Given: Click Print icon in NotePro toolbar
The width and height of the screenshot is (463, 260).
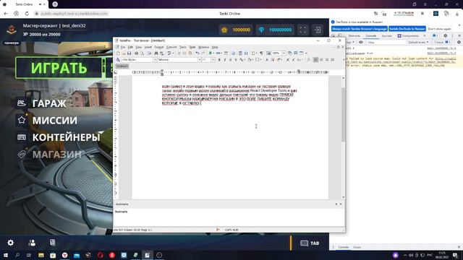Looking at the screenshot, I should [137, 53].
